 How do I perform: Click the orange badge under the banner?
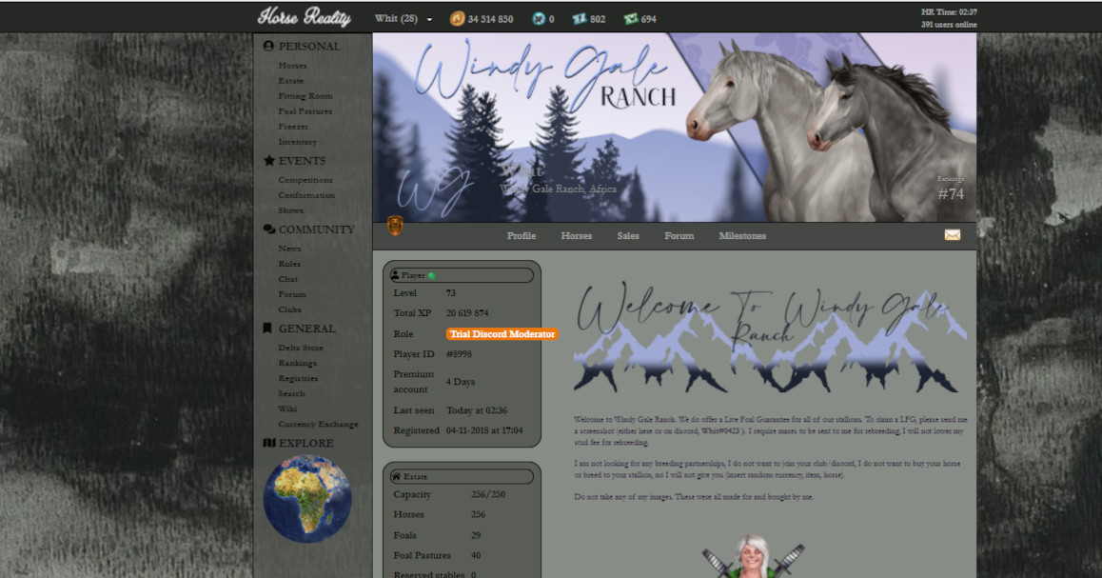pyautogui.click(x=395, y=226)
